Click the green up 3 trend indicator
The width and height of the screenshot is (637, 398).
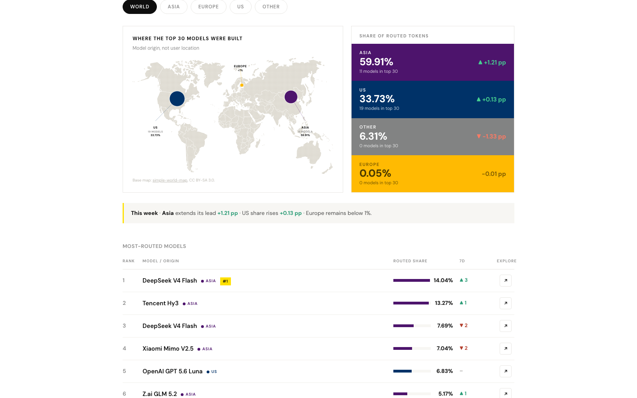pos(464,280)
